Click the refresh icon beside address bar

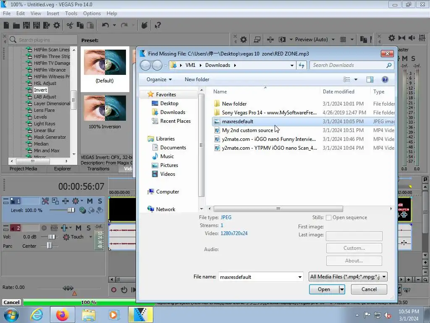302,65
